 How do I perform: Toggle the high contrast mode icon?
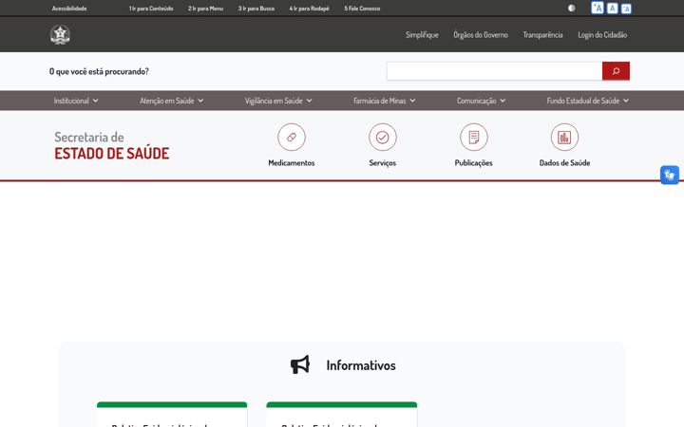(572, 8)
